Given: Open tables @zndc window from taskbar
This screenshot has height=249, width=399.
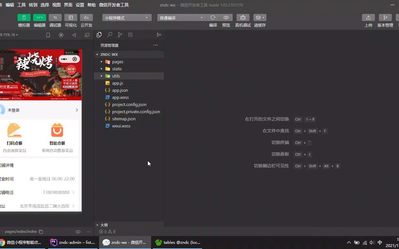Looking at the screenshot, I should tap(177, 242).
